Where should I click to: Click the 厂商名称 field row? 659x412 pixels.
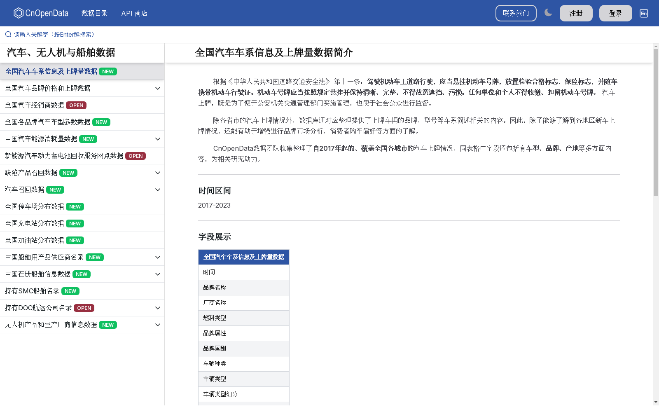(x=244, y=303)
